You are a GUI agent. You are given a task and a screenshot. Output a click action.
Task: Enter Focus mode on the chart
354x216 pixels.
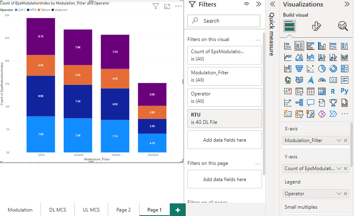pos(167,6)
